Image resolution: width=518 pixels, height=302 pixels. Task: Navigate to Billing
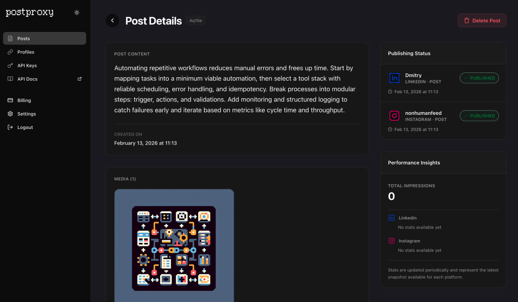pos(24,101)
